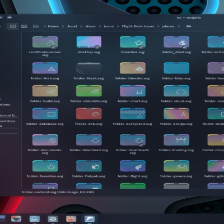This screenshot has width=224, height=224.
Task: Click the folder-download.svg file name
Action: 88,150
